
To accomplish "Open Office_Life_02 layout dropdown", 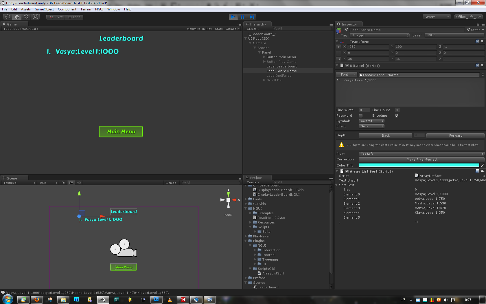I will pyautogui.click(x=468, y=17).
